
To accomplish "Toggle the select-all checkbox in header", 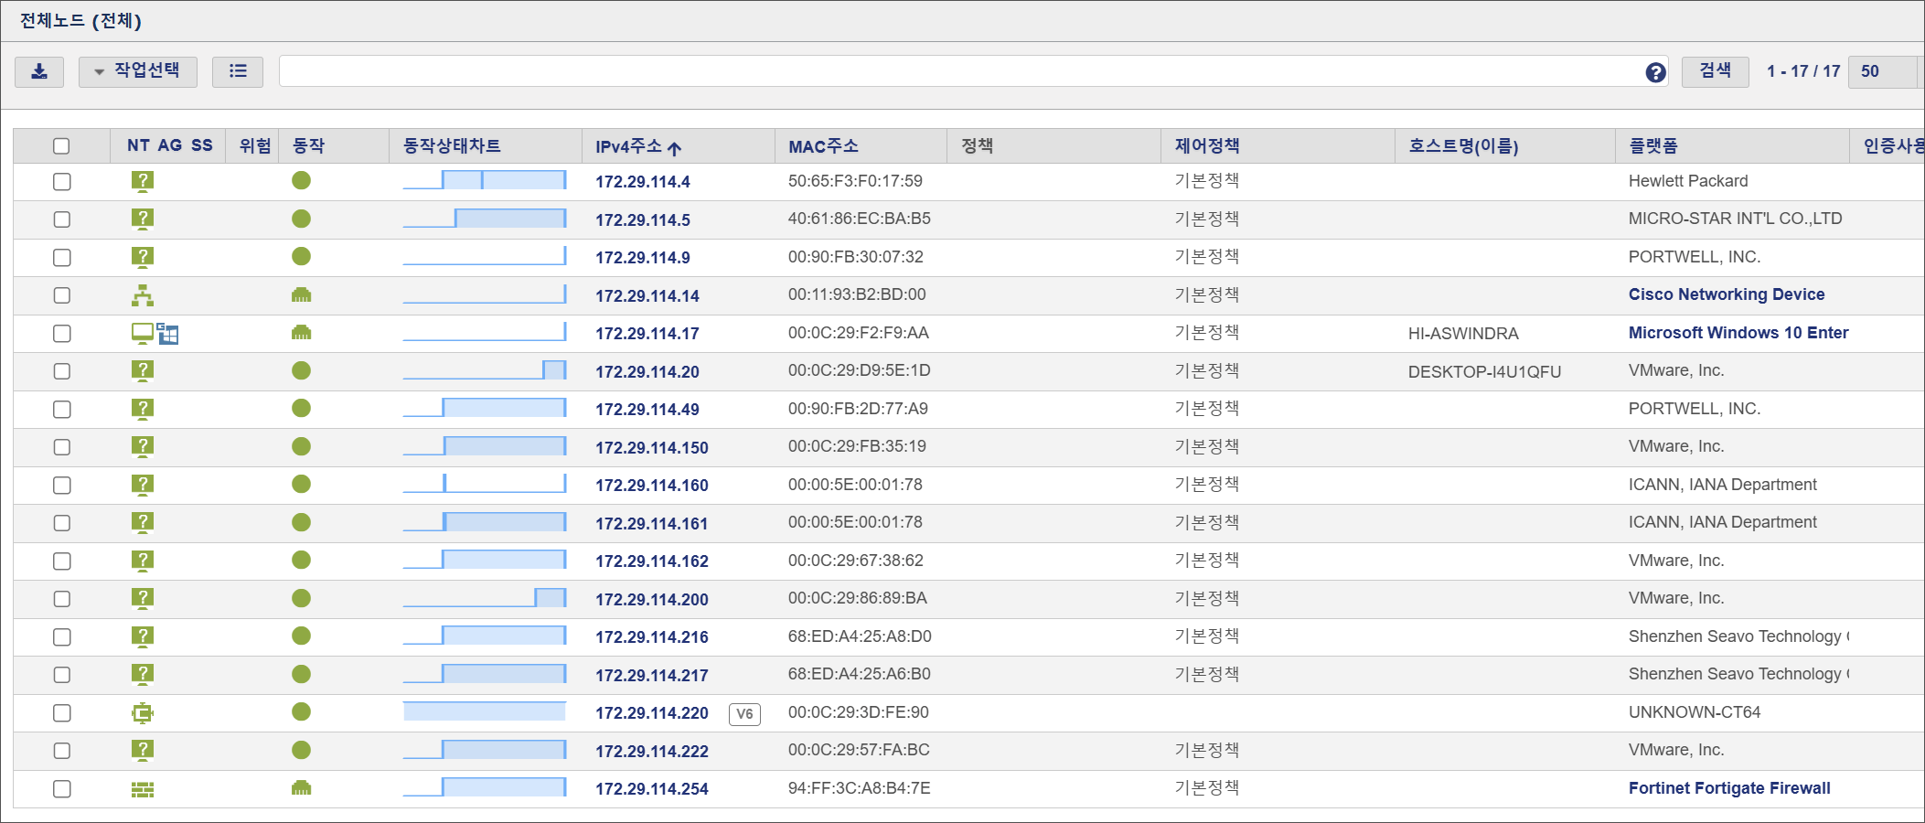I will click(61, 146).
